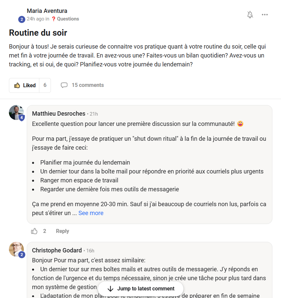Open the Questions category link
The image size is (281, 298).
point(67,19)
